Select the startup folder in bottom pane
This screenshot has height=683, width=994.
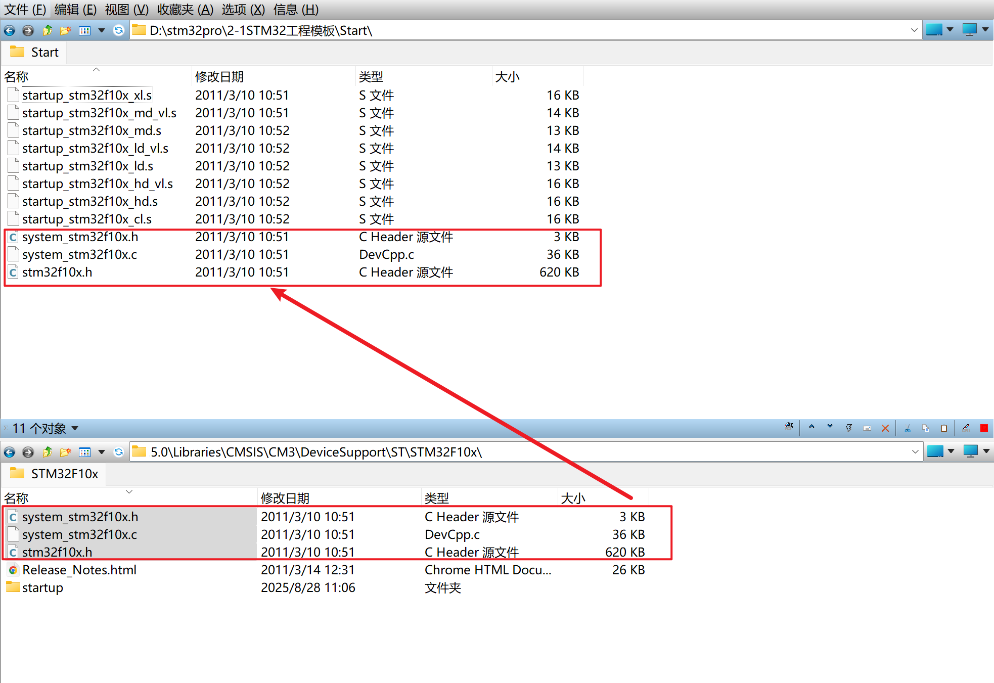point(42,587)
